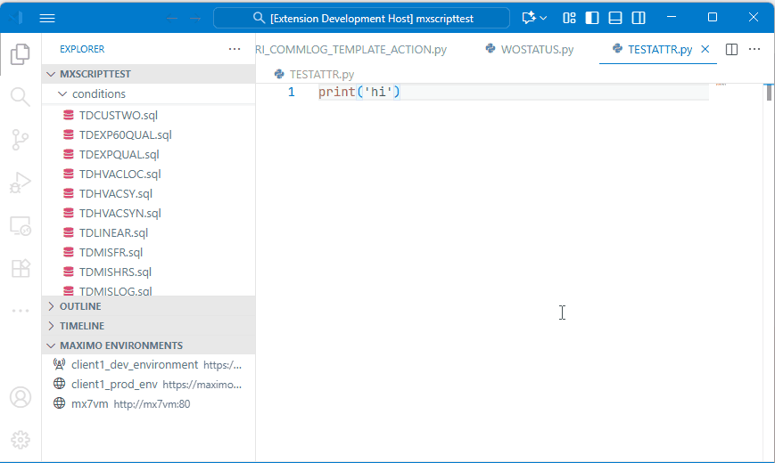Open the Remote Explorer view

point(21,225)
